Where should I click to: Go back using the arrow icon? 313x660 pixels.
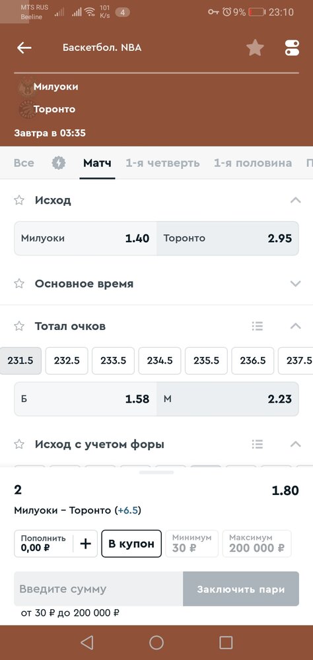(24, 48)
